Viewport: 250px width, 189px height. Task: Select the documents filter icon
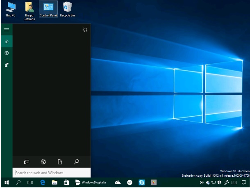pos(60,162)
